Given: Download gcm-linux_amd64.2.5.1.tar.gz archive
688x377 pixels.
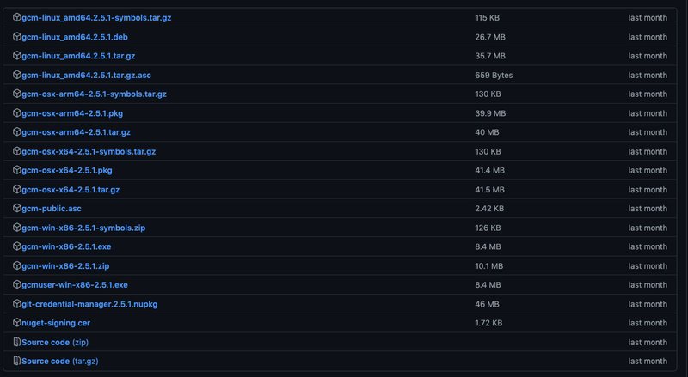Looking at the screenshot, I should [x=79, y=56].
